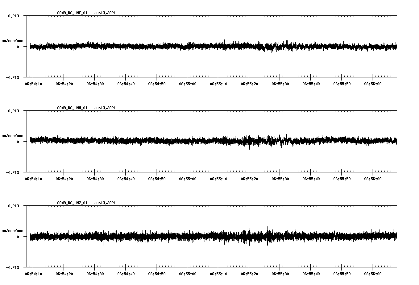Click the 06:54:30 time label under the HNE plot
This screenshot has height=285, width=419.
pos(95,84)
